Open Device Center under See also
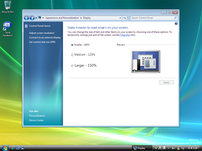The height and width of the screenshot is (151, 202). pos(37,120)
